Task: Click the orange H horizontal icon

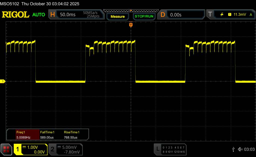Action: (52, 15)
